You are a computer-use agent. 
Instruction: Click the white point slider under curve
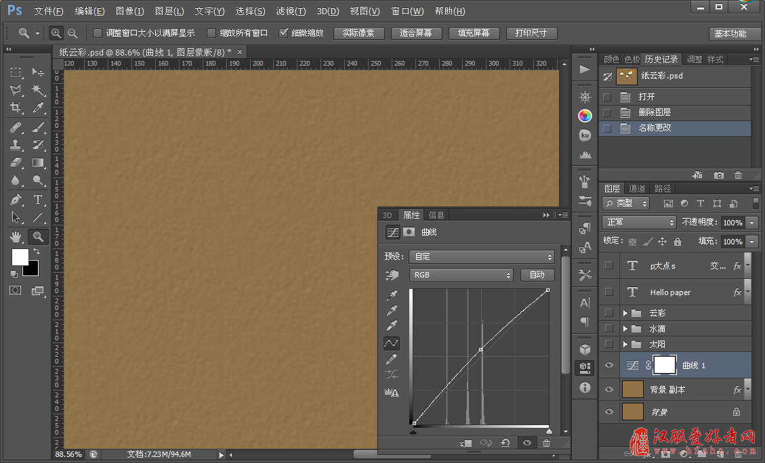click(549, 431)
